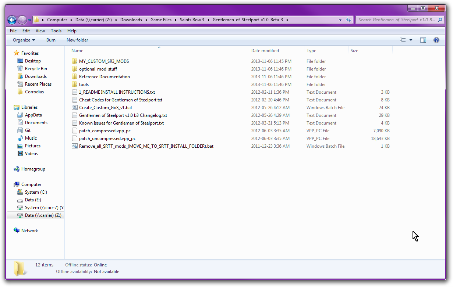The width and height of the screenshot is (453, 287).
Task: Select the Network icon
Action: tap(17, 231)
